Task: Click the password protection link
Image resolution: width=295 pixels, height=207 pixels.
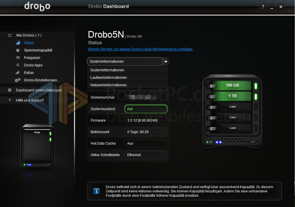Action: [x=140, y=49]
